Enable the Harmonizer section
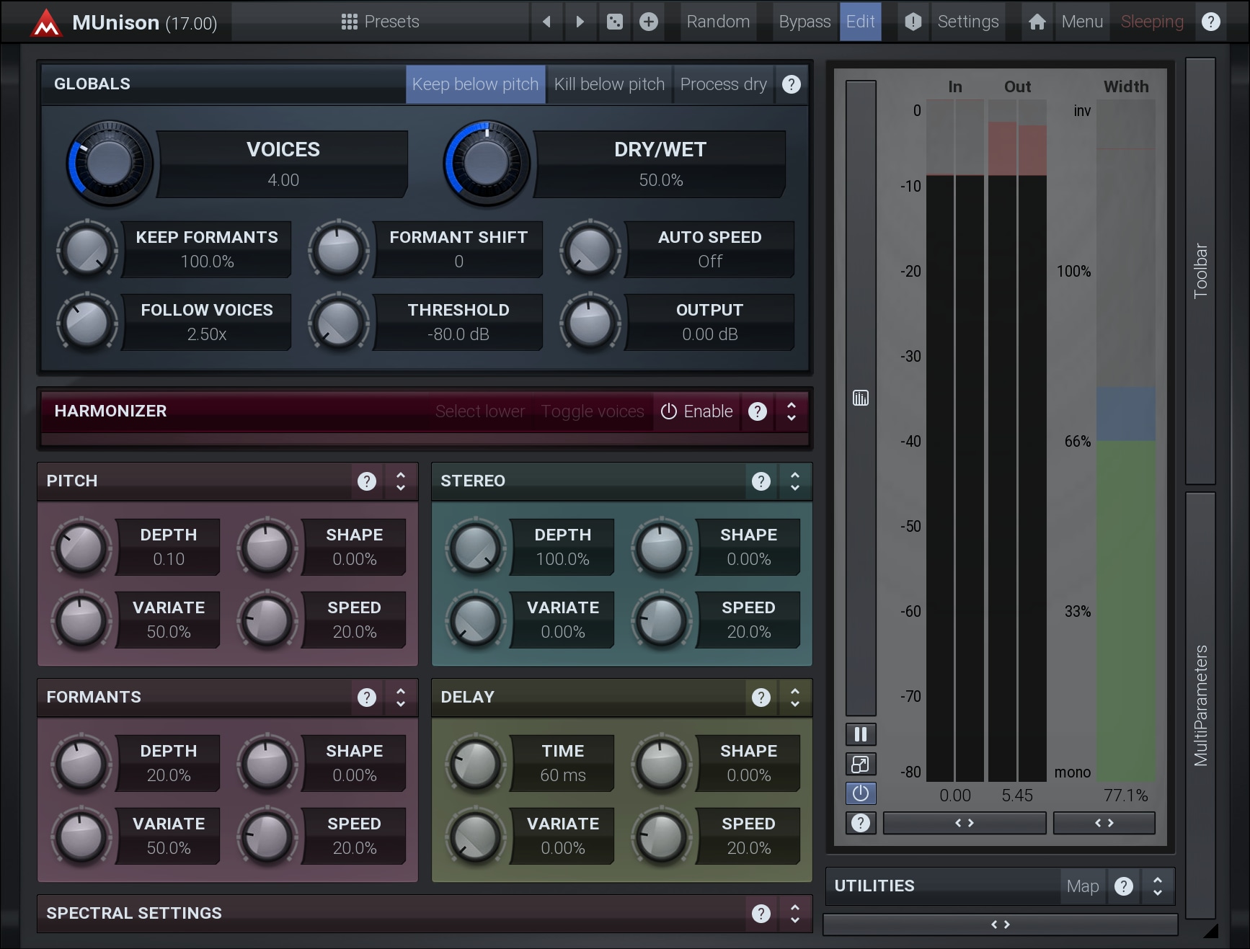This screenshot has height=949, width=1250. click(x=696, y=411)
